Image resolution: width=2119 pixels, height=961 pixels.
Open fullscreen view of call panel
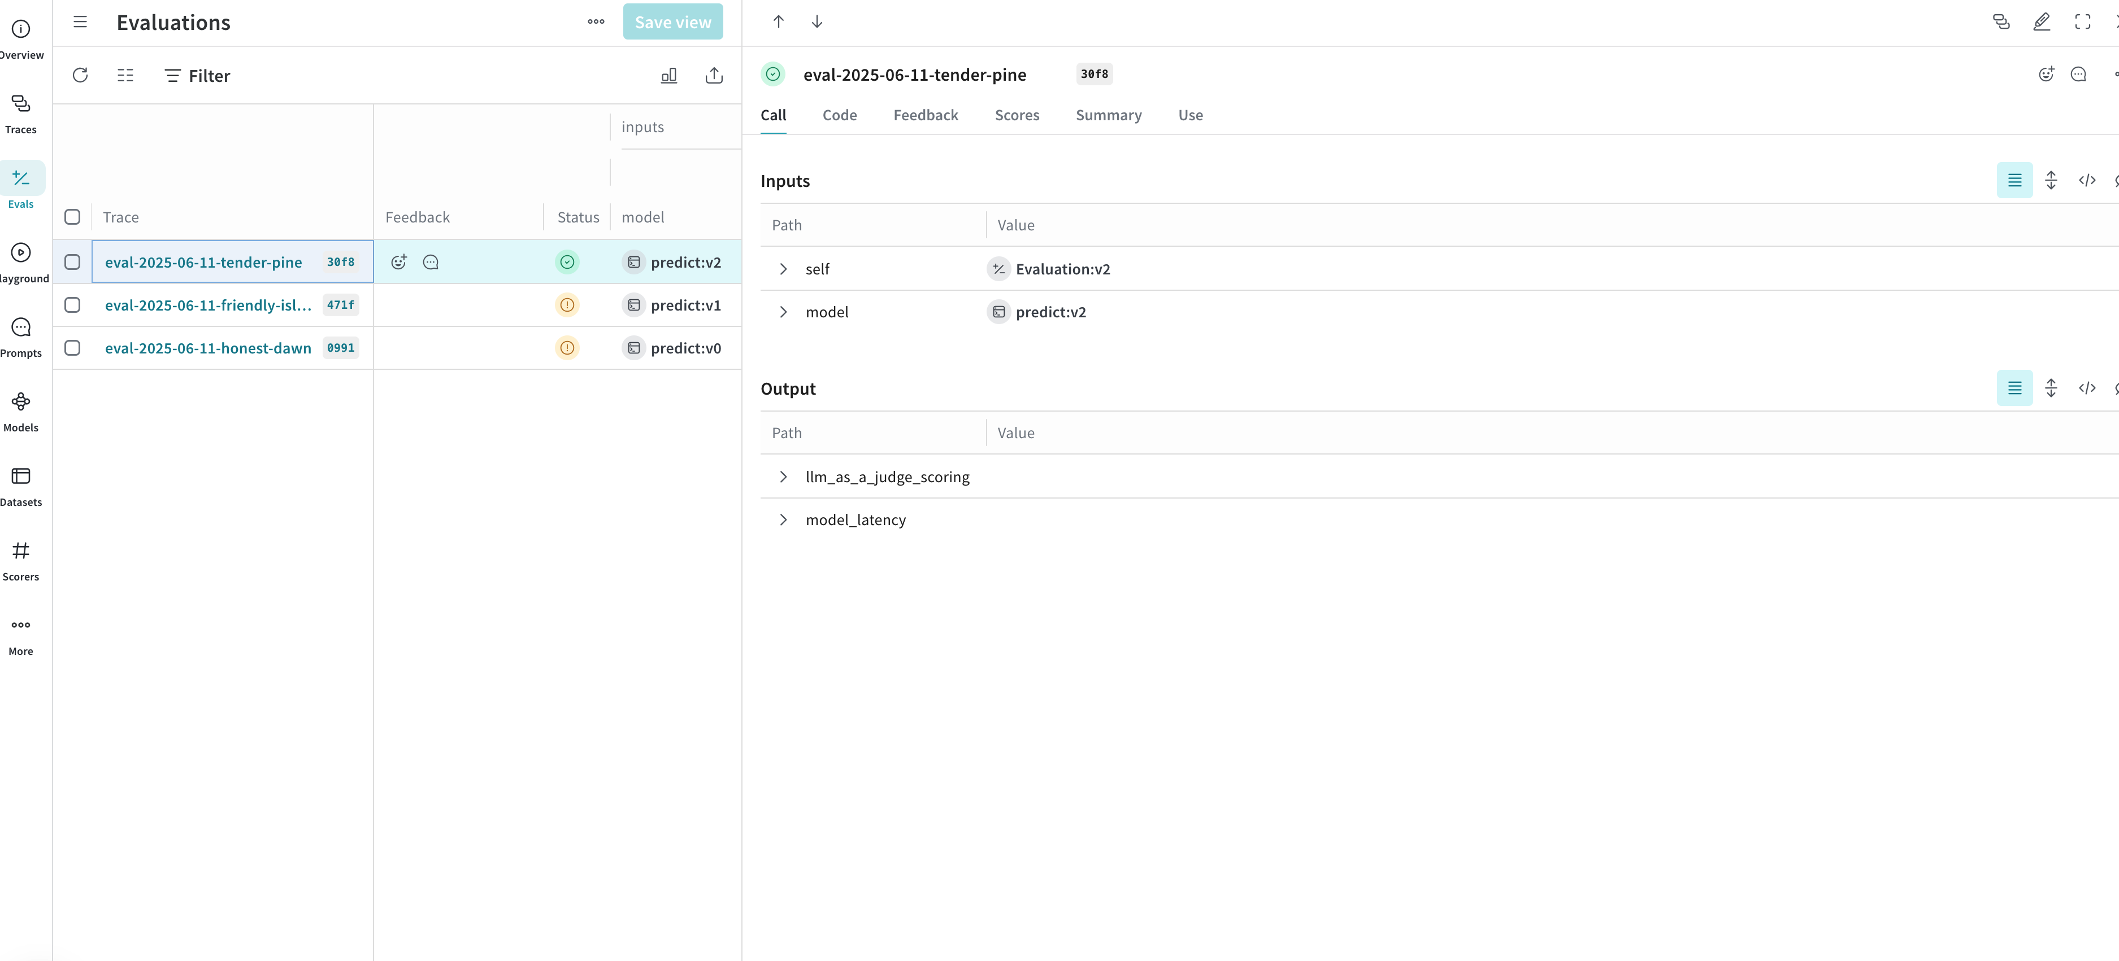tap(2082, 22)
